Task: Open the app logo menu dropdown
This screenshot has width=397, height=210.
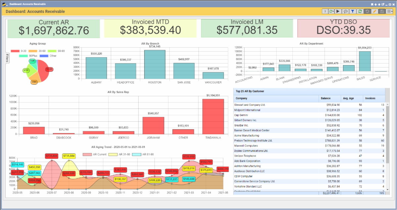Action: tap(5, 4)
